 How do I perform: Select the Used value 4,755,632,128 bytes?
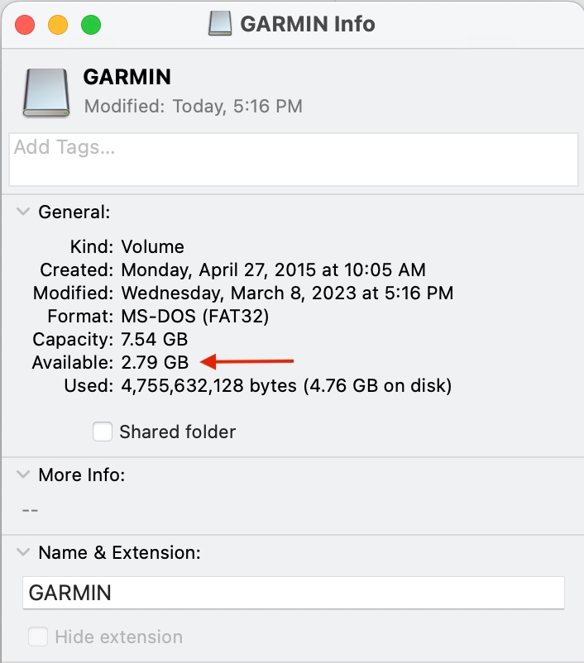point(286,385)
